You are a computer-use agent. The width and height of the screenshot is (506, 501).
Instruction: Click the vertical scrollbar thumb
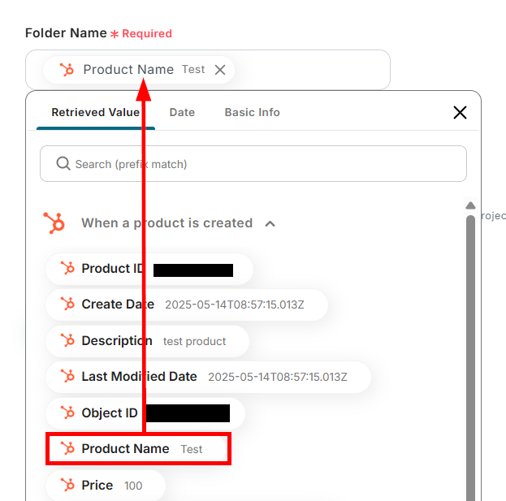(470, 358)
